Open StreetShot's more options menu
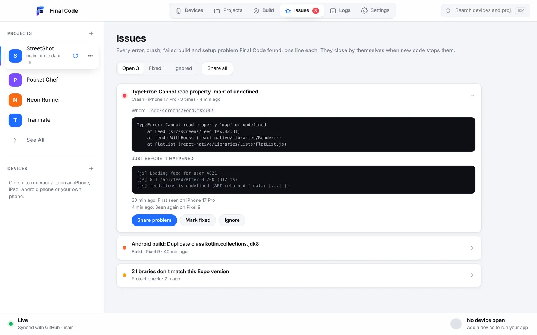The height and width of the screenshot is (335, 537). [x=90, y=56]
